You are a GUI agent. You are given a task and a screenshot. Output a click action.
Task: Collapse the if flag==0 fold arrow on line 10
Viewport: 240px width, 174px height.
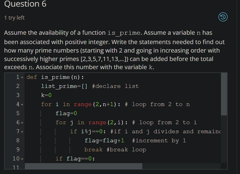point(22,159)
